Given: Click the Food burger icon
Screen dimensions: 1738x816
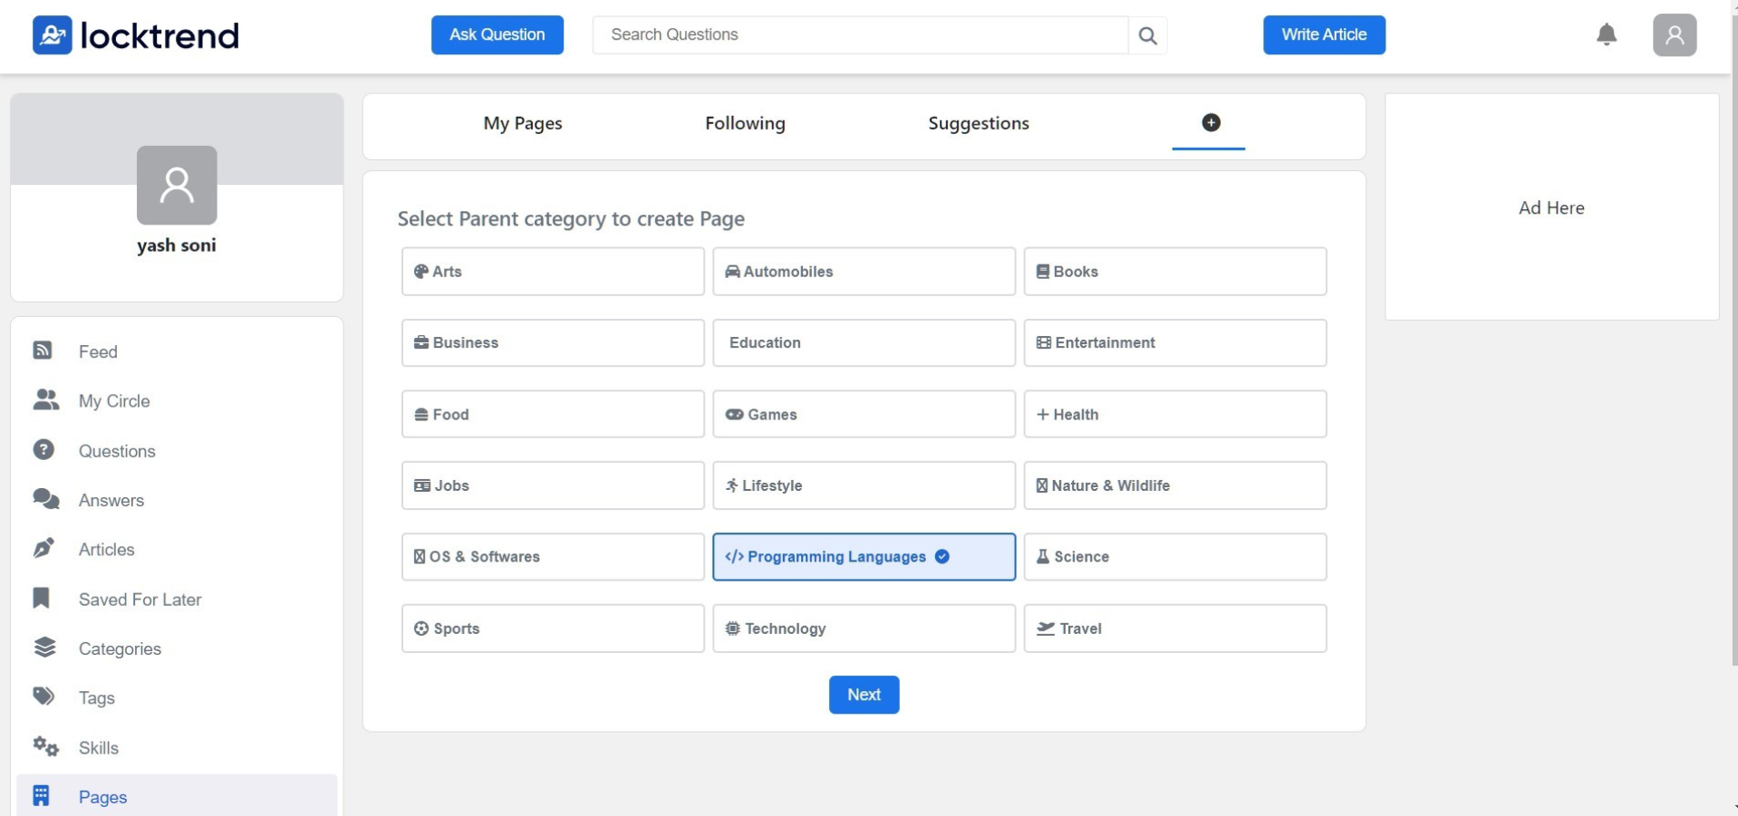Looking at the screenshot, I should point(421,414).
